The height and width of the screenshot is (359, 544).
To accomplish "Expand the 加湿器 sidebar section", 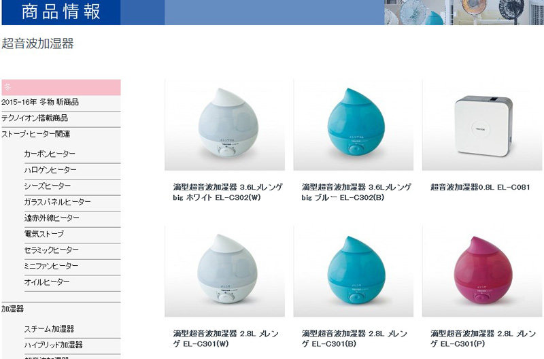I will [12, 309].
